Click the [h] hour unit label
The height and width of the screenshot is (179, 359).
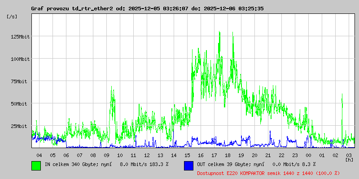coord(349,159)
